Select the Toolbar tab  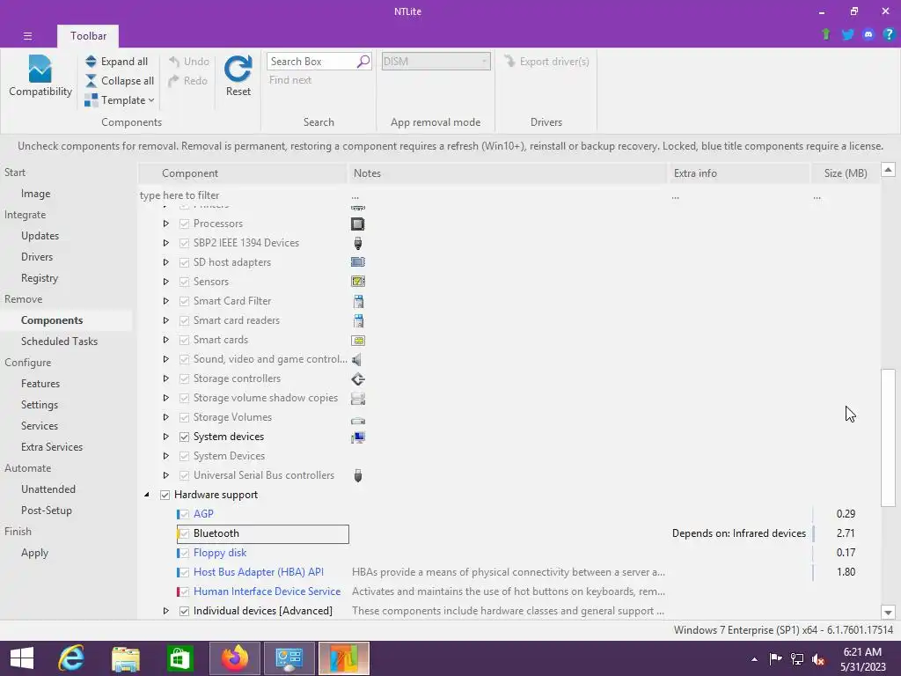88,36
